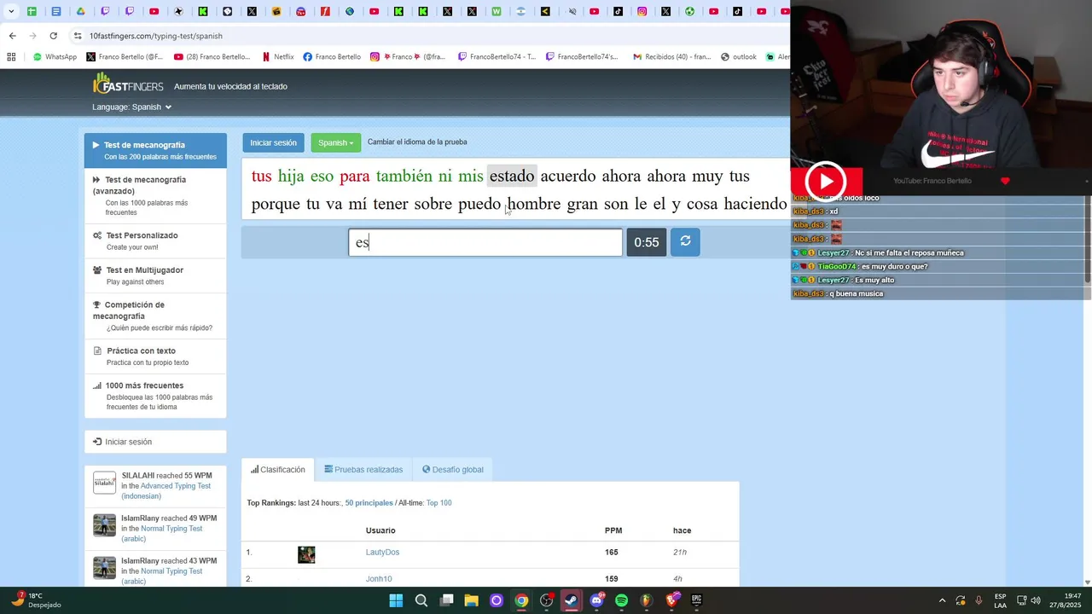
Task: Click Cambiar el idioma de la prueba link
Action: (417, 142)
